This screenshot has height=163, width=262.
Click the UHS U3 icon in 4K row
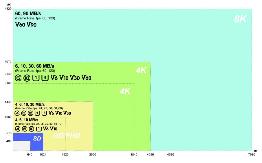tap(45, 78)
